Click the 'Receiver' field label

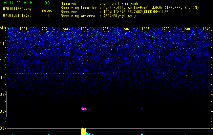[69, 12]
